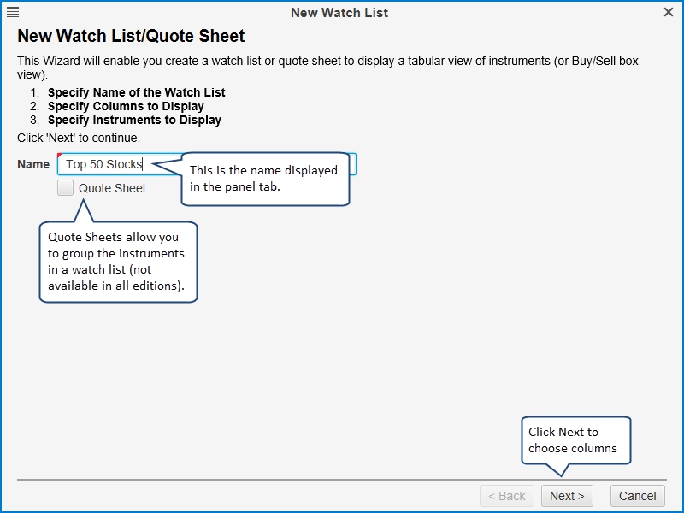
Task: Click the New Watch List title bar text
Action: [x=339, y=13]
